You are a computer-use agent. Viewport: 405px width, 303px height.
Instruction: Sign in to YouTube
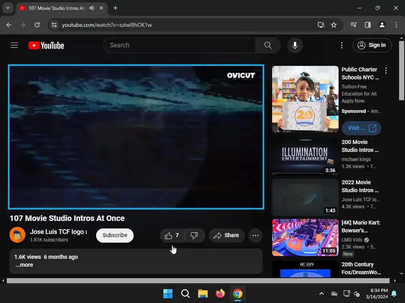372,45
